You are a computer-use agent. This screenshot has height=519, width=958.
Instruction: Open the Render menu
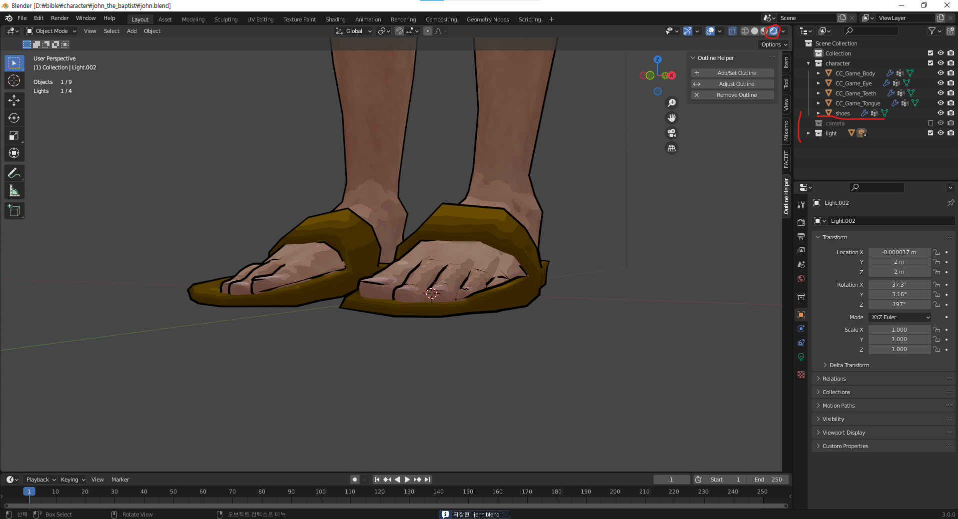59,18
